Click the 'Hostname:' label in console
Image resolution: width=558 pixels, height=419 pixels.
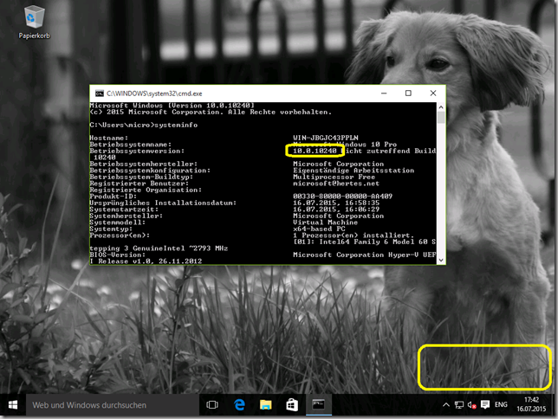[x=109, y=138]
